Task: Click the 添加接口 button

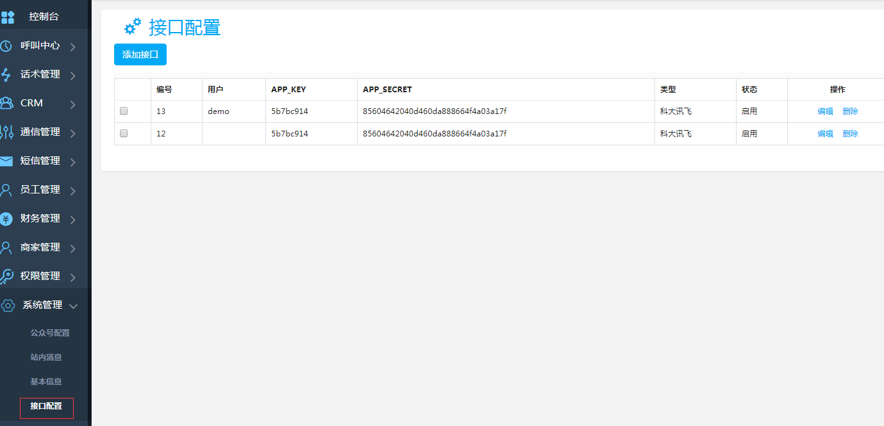Action: pyautogui.click(x=140, y=54)
